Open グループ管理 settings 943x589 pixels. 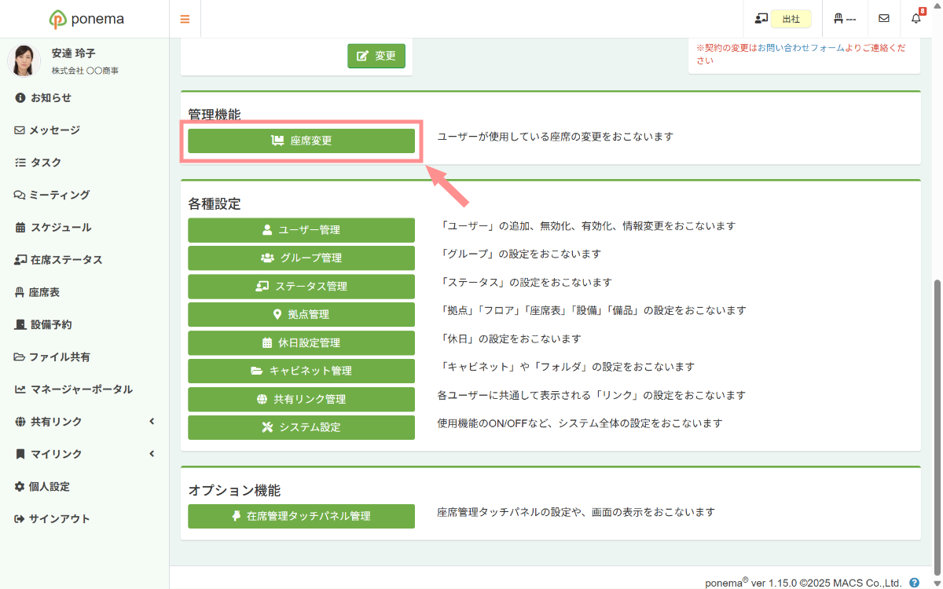(301, 258)
